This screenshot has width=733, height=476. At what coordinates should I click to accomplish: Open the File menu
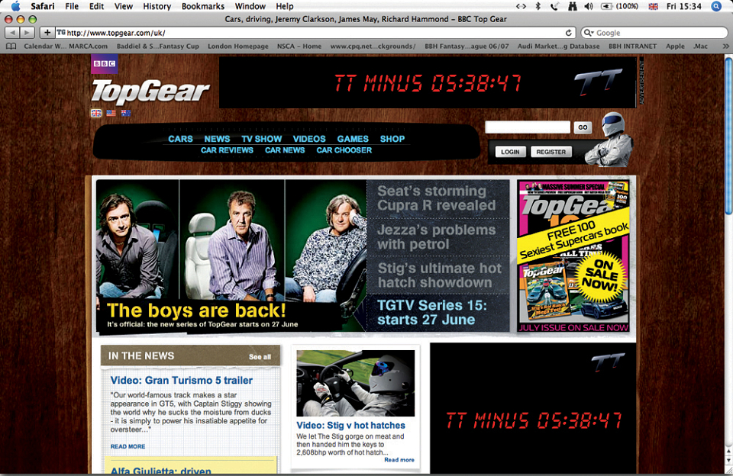coord(72,6)
